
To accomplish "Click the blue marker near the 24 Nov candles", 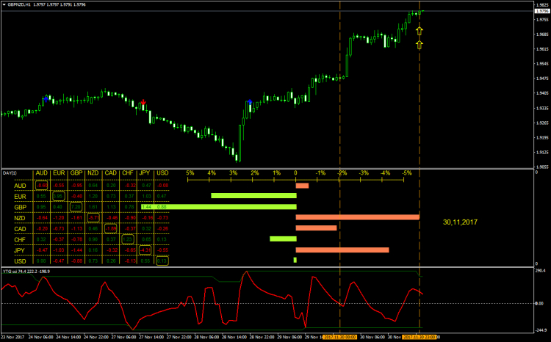I will tap(47, 97).
